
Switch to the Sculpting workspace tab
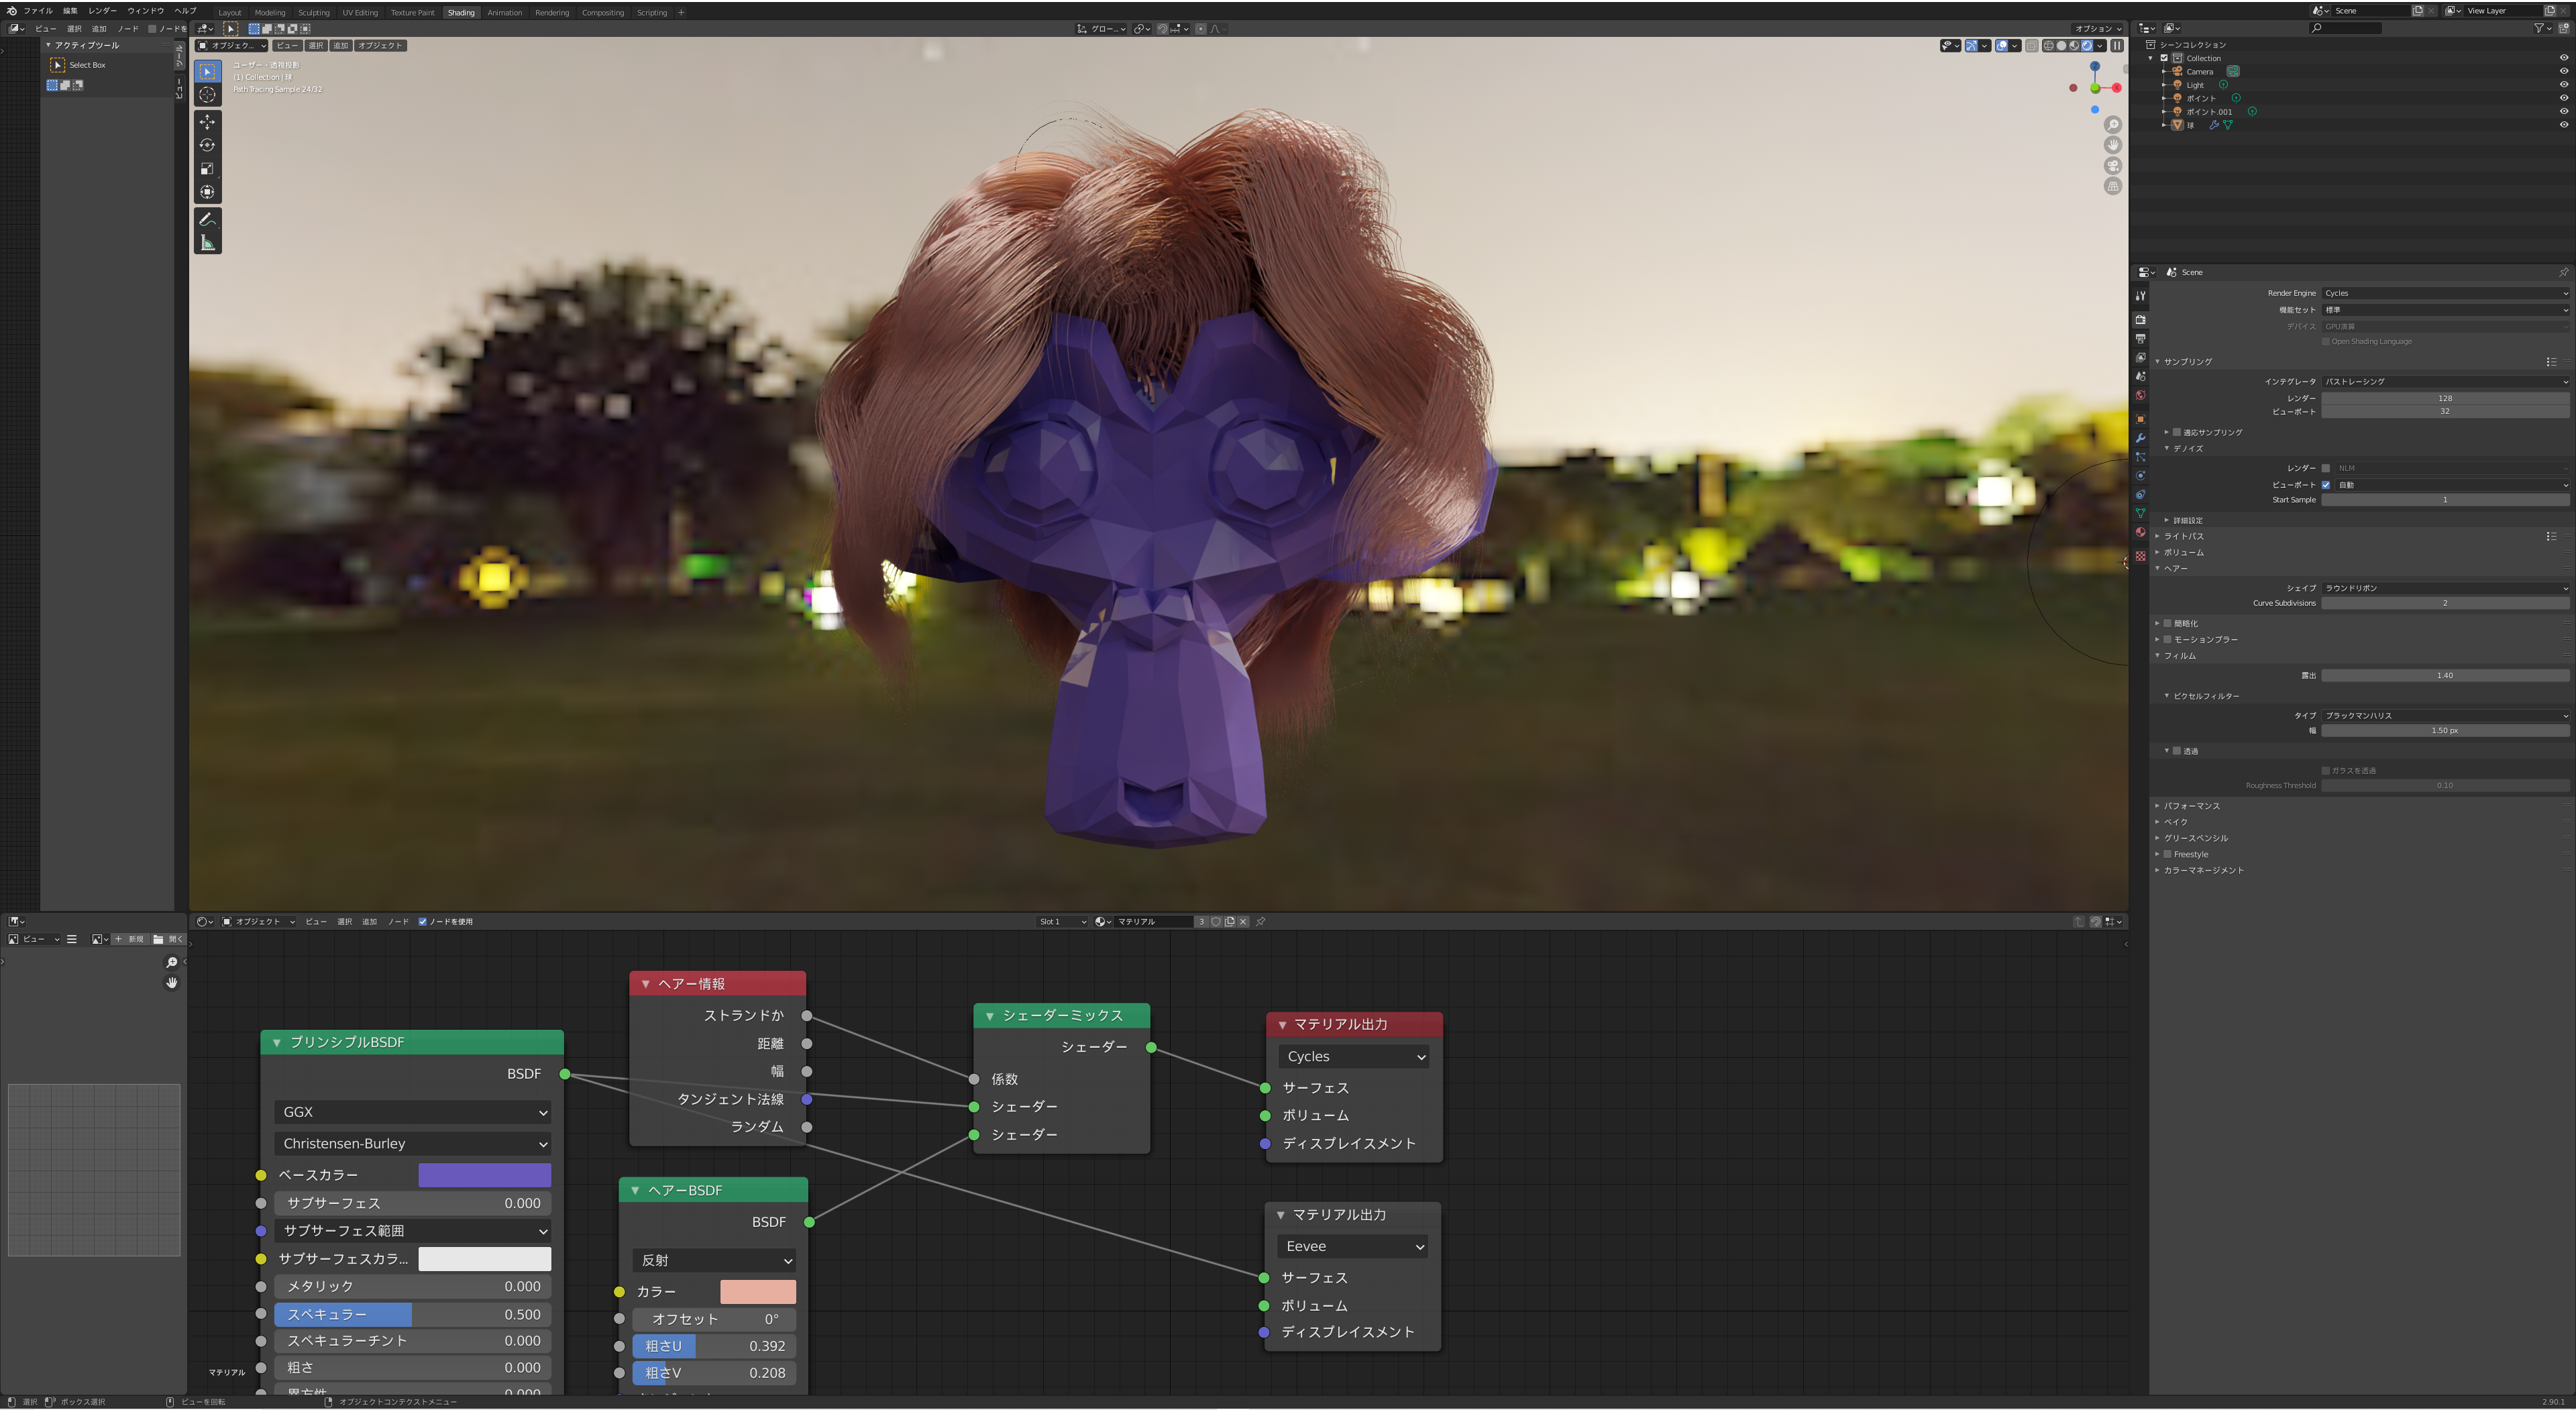click(313, 13)
